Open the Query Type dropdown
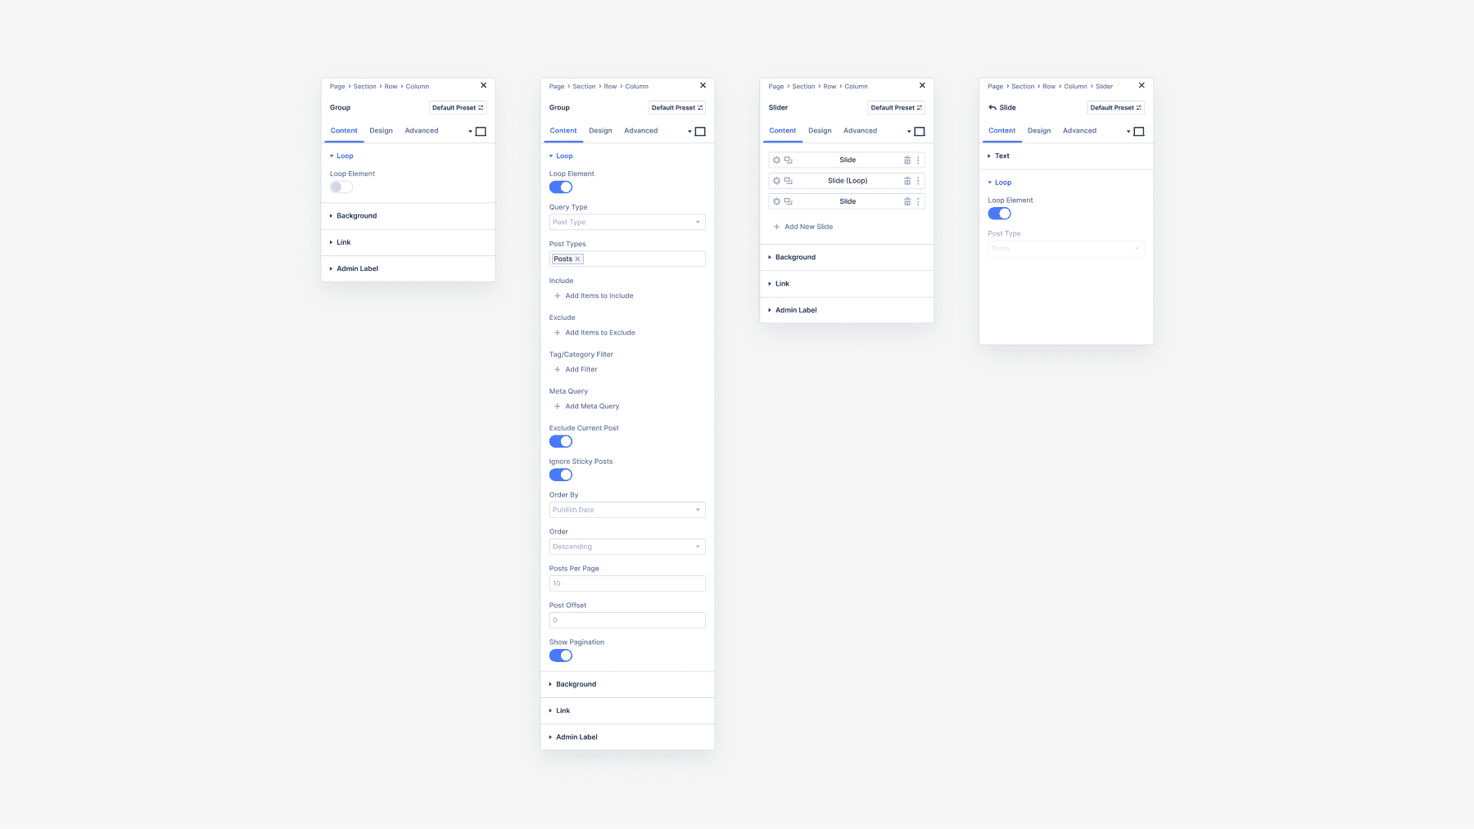Image resolution: width=1474 pixels, height=829 pixels. (x=627, y=223)
